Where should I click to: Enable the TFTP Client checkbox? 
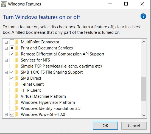click(12, 90)
